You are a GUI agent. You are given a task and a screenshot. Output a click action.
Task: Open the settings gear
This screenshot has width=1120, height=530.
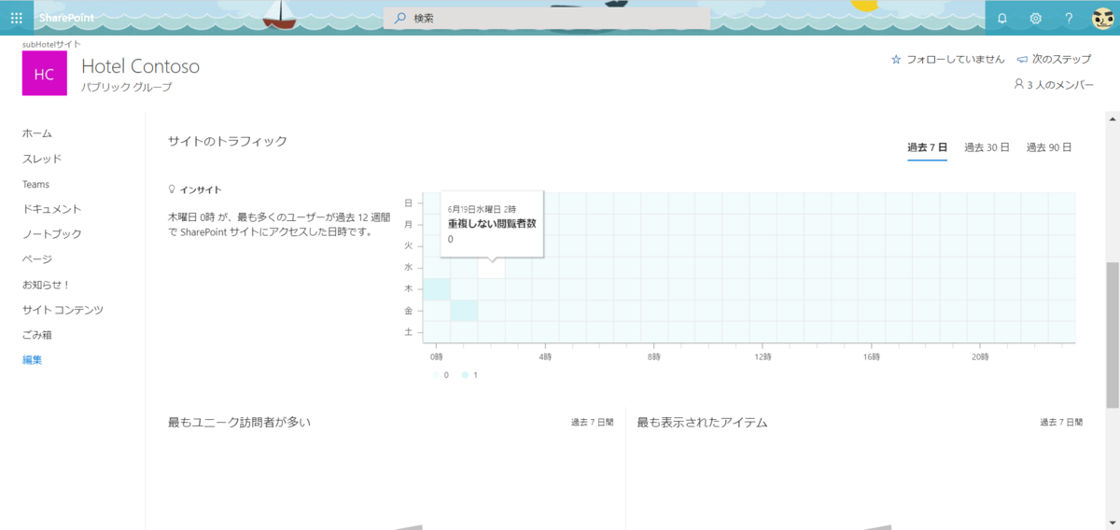pos(1035,18)
